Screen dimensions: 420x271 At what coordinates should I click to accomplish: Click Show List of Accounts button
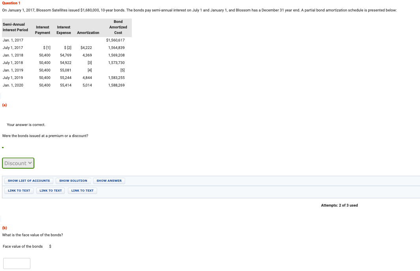point(29,181)
